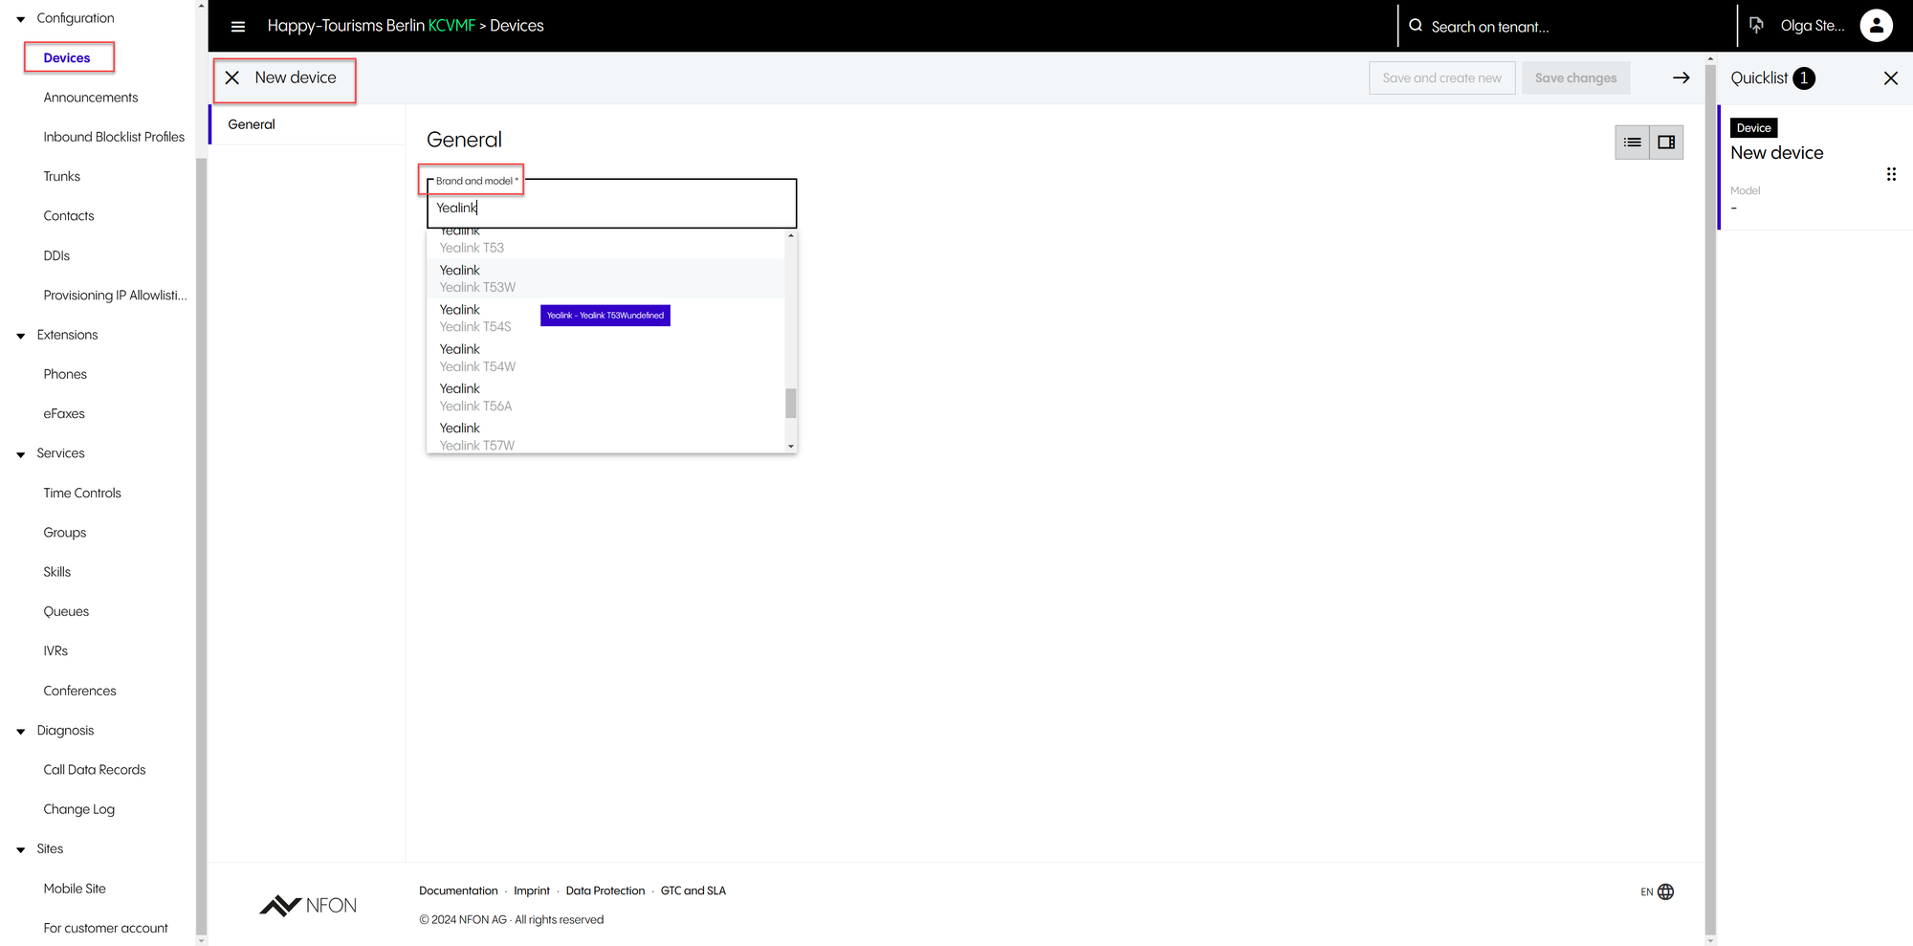Image resolution: width=1913 pixels, height=946 pixels.
Task: Switch to side panel view layout
Action: (1666, 143)
